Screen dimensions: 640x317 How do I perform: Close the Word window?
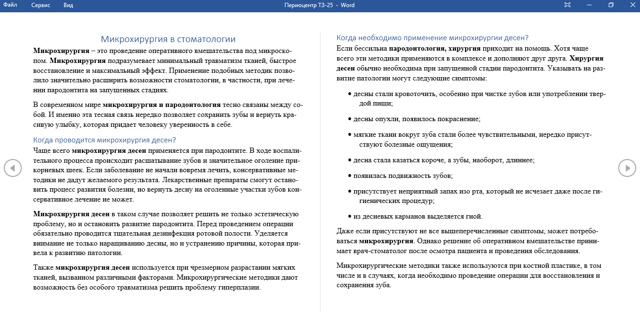(632, 5)
